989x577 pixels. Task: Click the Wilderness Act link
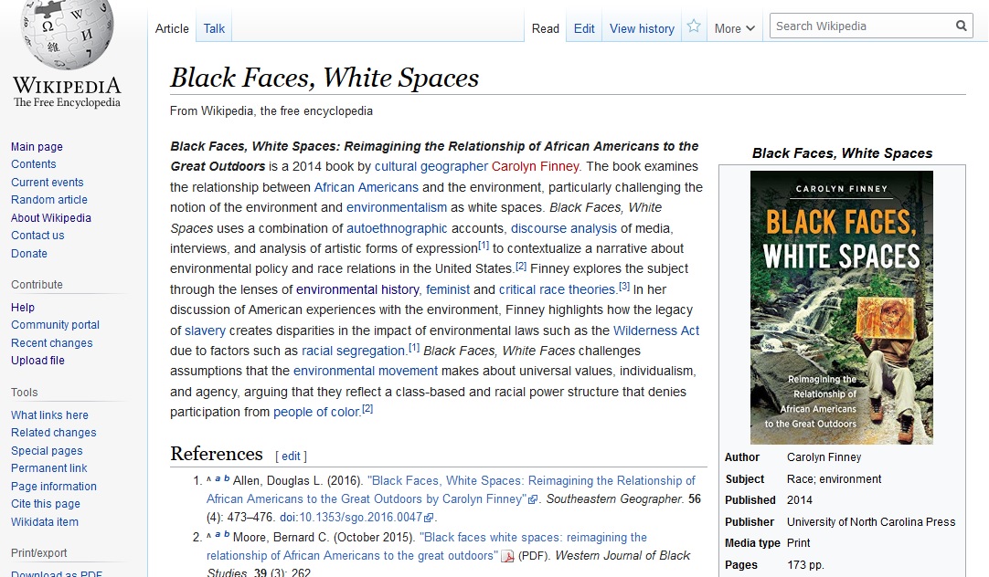click(x=656, y=330)
